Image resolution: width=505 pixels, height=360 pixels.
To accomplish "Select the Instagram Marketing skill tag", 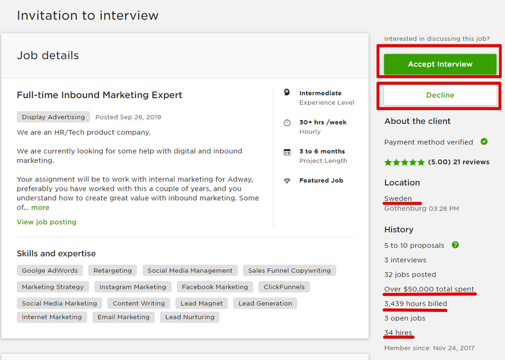I will click(x=133, y=287).
